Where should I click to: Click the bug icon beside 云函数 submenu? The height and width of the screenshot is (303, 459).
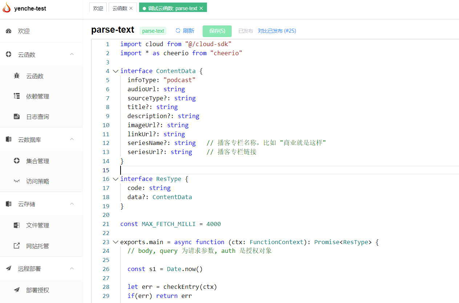(x=17, y=76)
